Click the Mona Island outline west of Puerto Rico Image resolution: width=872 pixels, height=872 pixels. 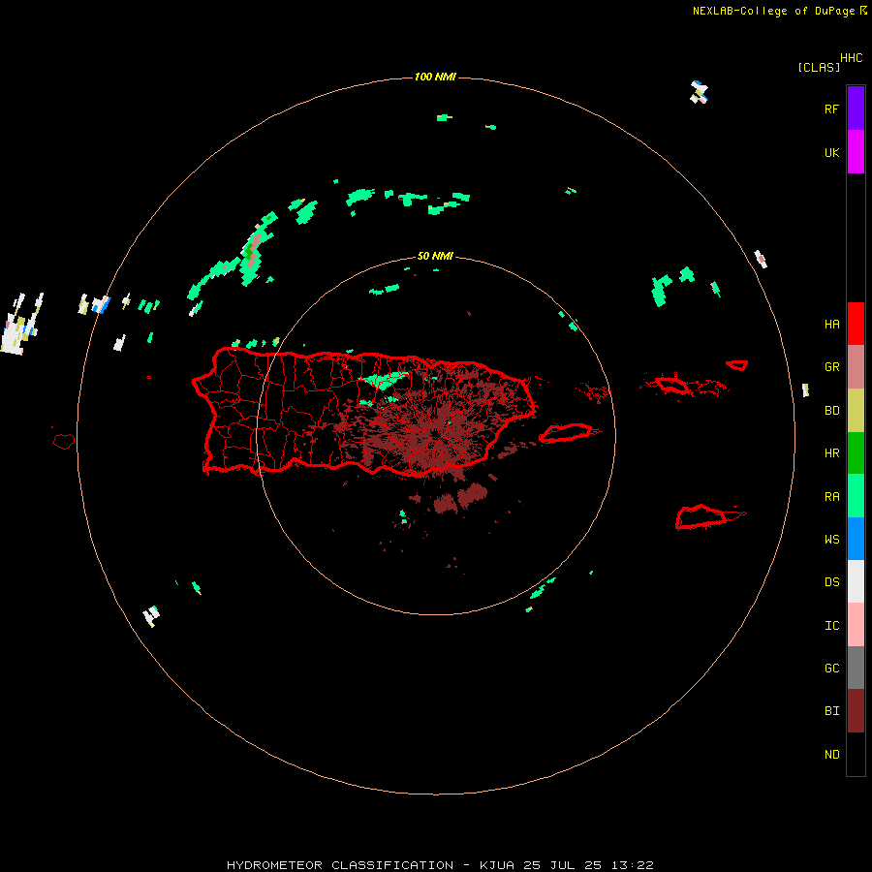64,442
